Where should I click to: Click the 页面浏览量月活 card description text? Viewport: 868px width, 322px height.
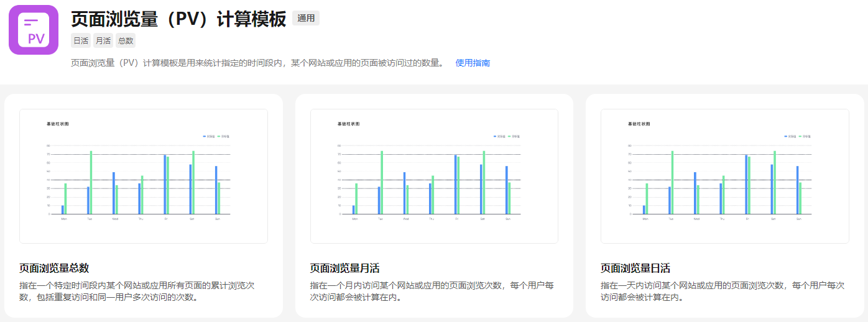click(432, 291)
